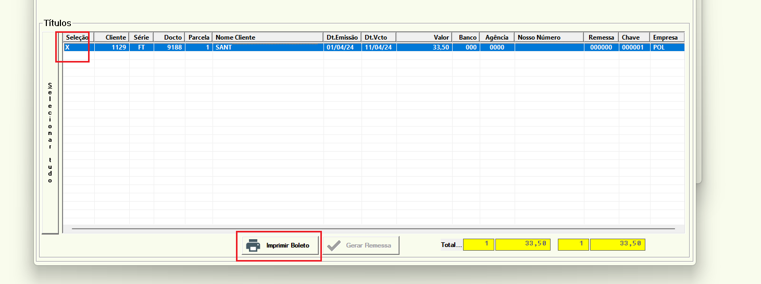Click the Parcela 1 cell
Image resolution: width=761 pixels, height=284 pixels.
coord(199,47)
